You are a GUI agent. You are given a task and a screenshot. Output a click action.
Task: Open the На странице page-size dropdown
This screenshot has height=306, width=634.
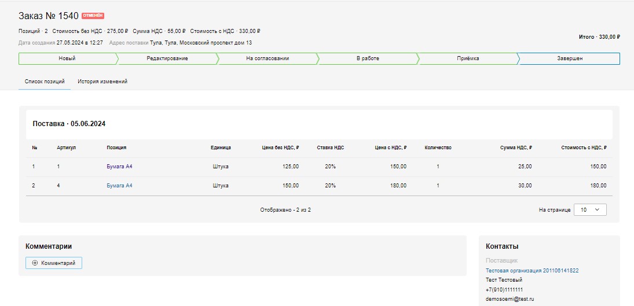590,210
